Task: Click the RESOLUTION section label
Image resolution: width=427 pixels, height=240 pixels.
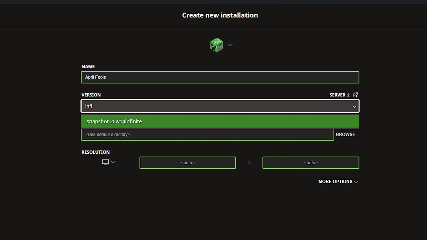Action: pos(96,152)
